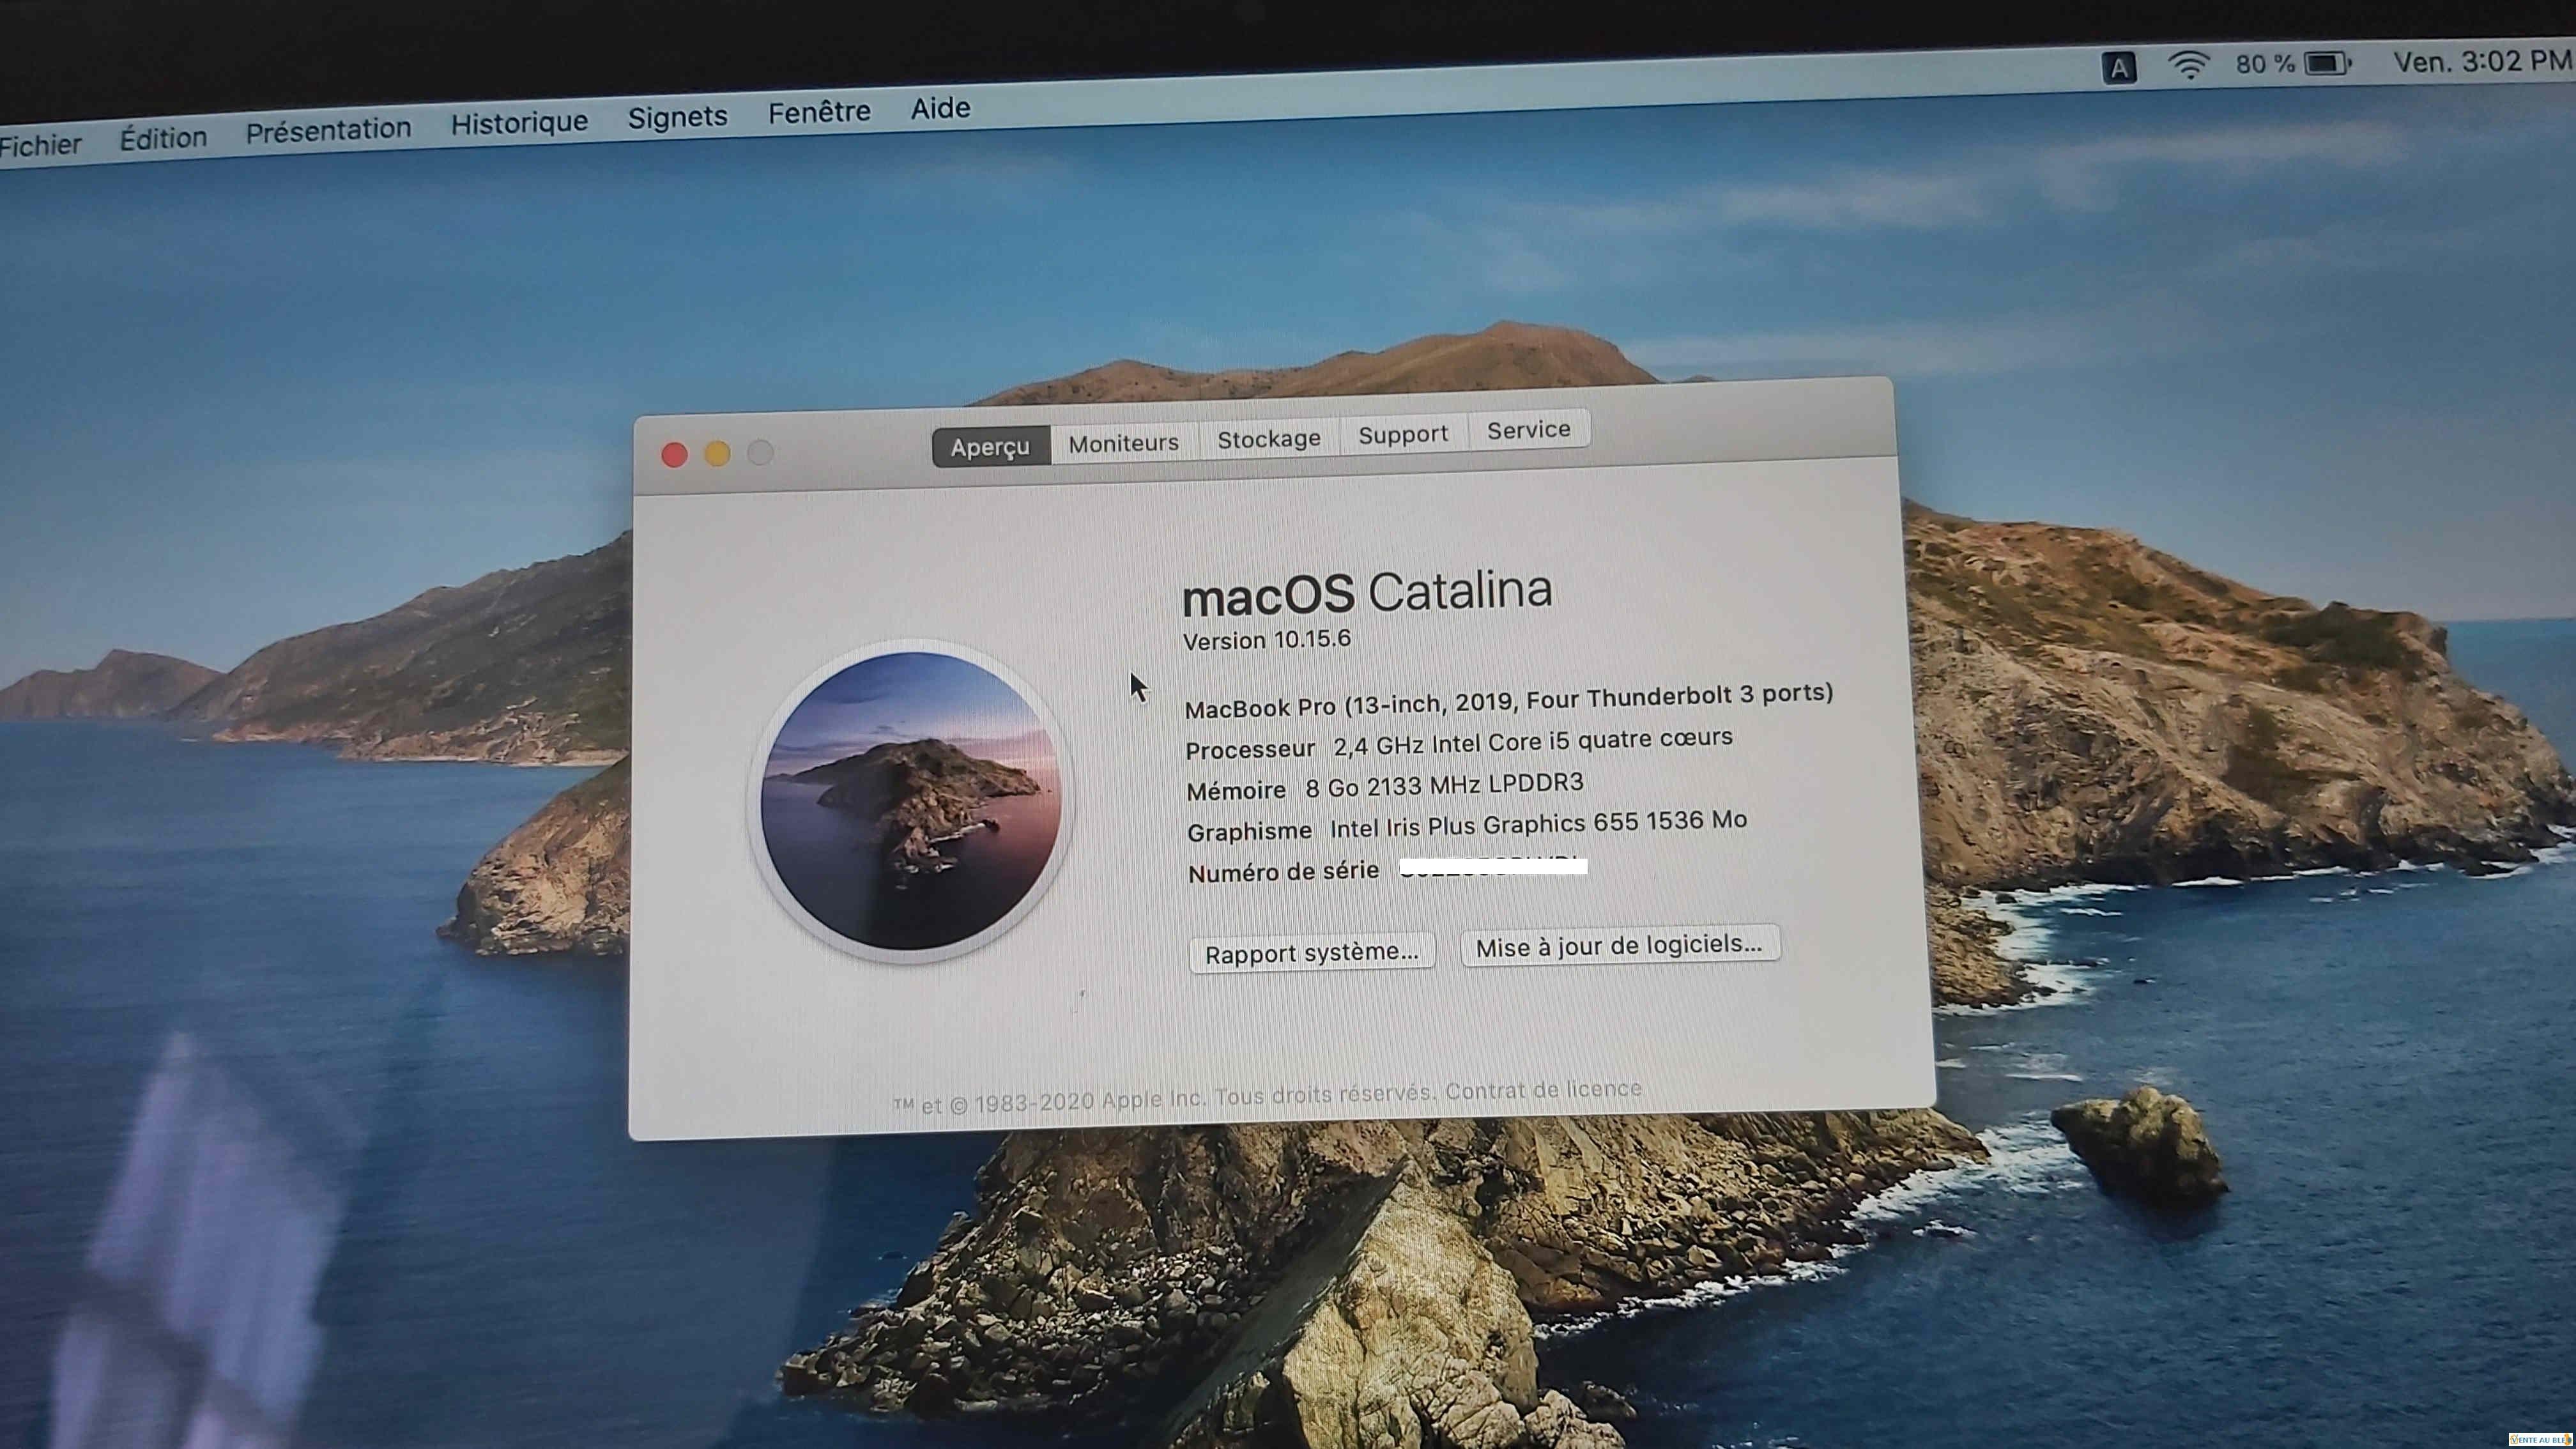2576x1449 pixels.
Task: Switch to the Service tab
Action: tap(1528, 430)
